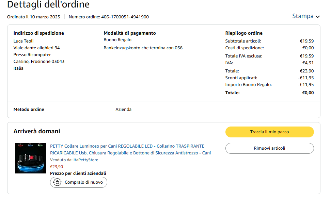Click the Stampa print link

(x=303, y=16)
